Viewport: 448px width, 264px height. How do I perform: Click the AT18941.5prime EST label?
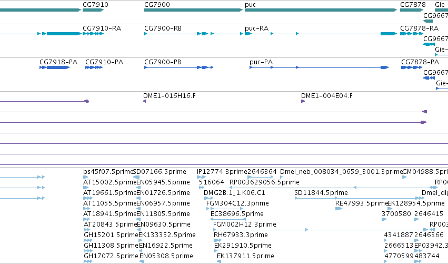[x=109, y=214]
